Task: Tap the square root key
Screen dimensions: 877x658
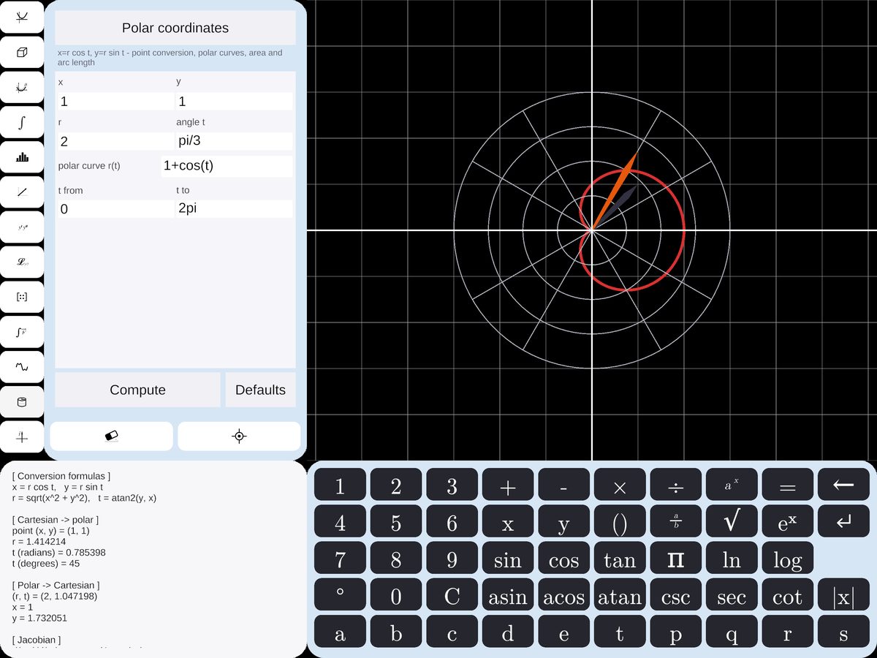Action: point(732,522)
